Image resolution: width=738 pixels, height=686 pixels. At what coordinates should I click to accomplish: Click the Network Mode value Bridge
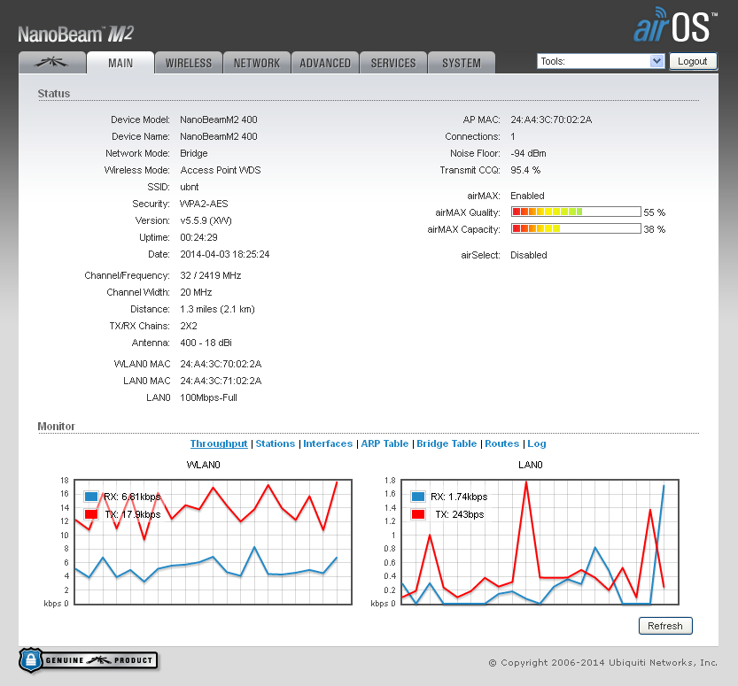(x=193, y=154)
